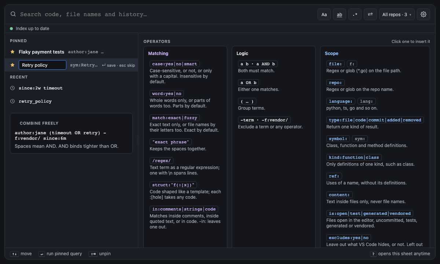This screenshot has width=440, height=264.
Task: Insert repo: scope operator
Action: click(x=335, y=82)
